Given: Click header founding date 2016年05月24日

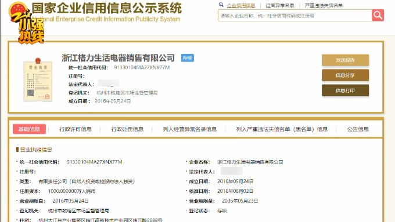Looking at the screenshot, I should [x=113, y=101].
